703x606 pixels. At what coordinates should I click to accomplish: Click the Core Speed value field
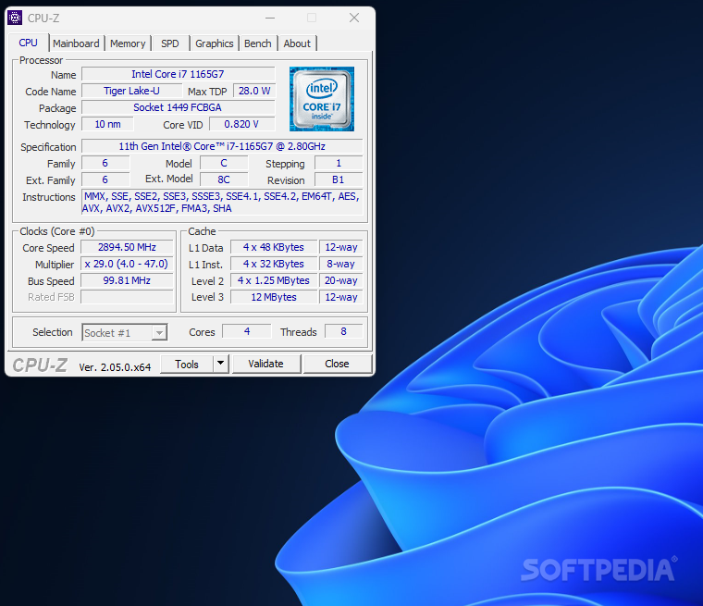(x=127, y=247)
